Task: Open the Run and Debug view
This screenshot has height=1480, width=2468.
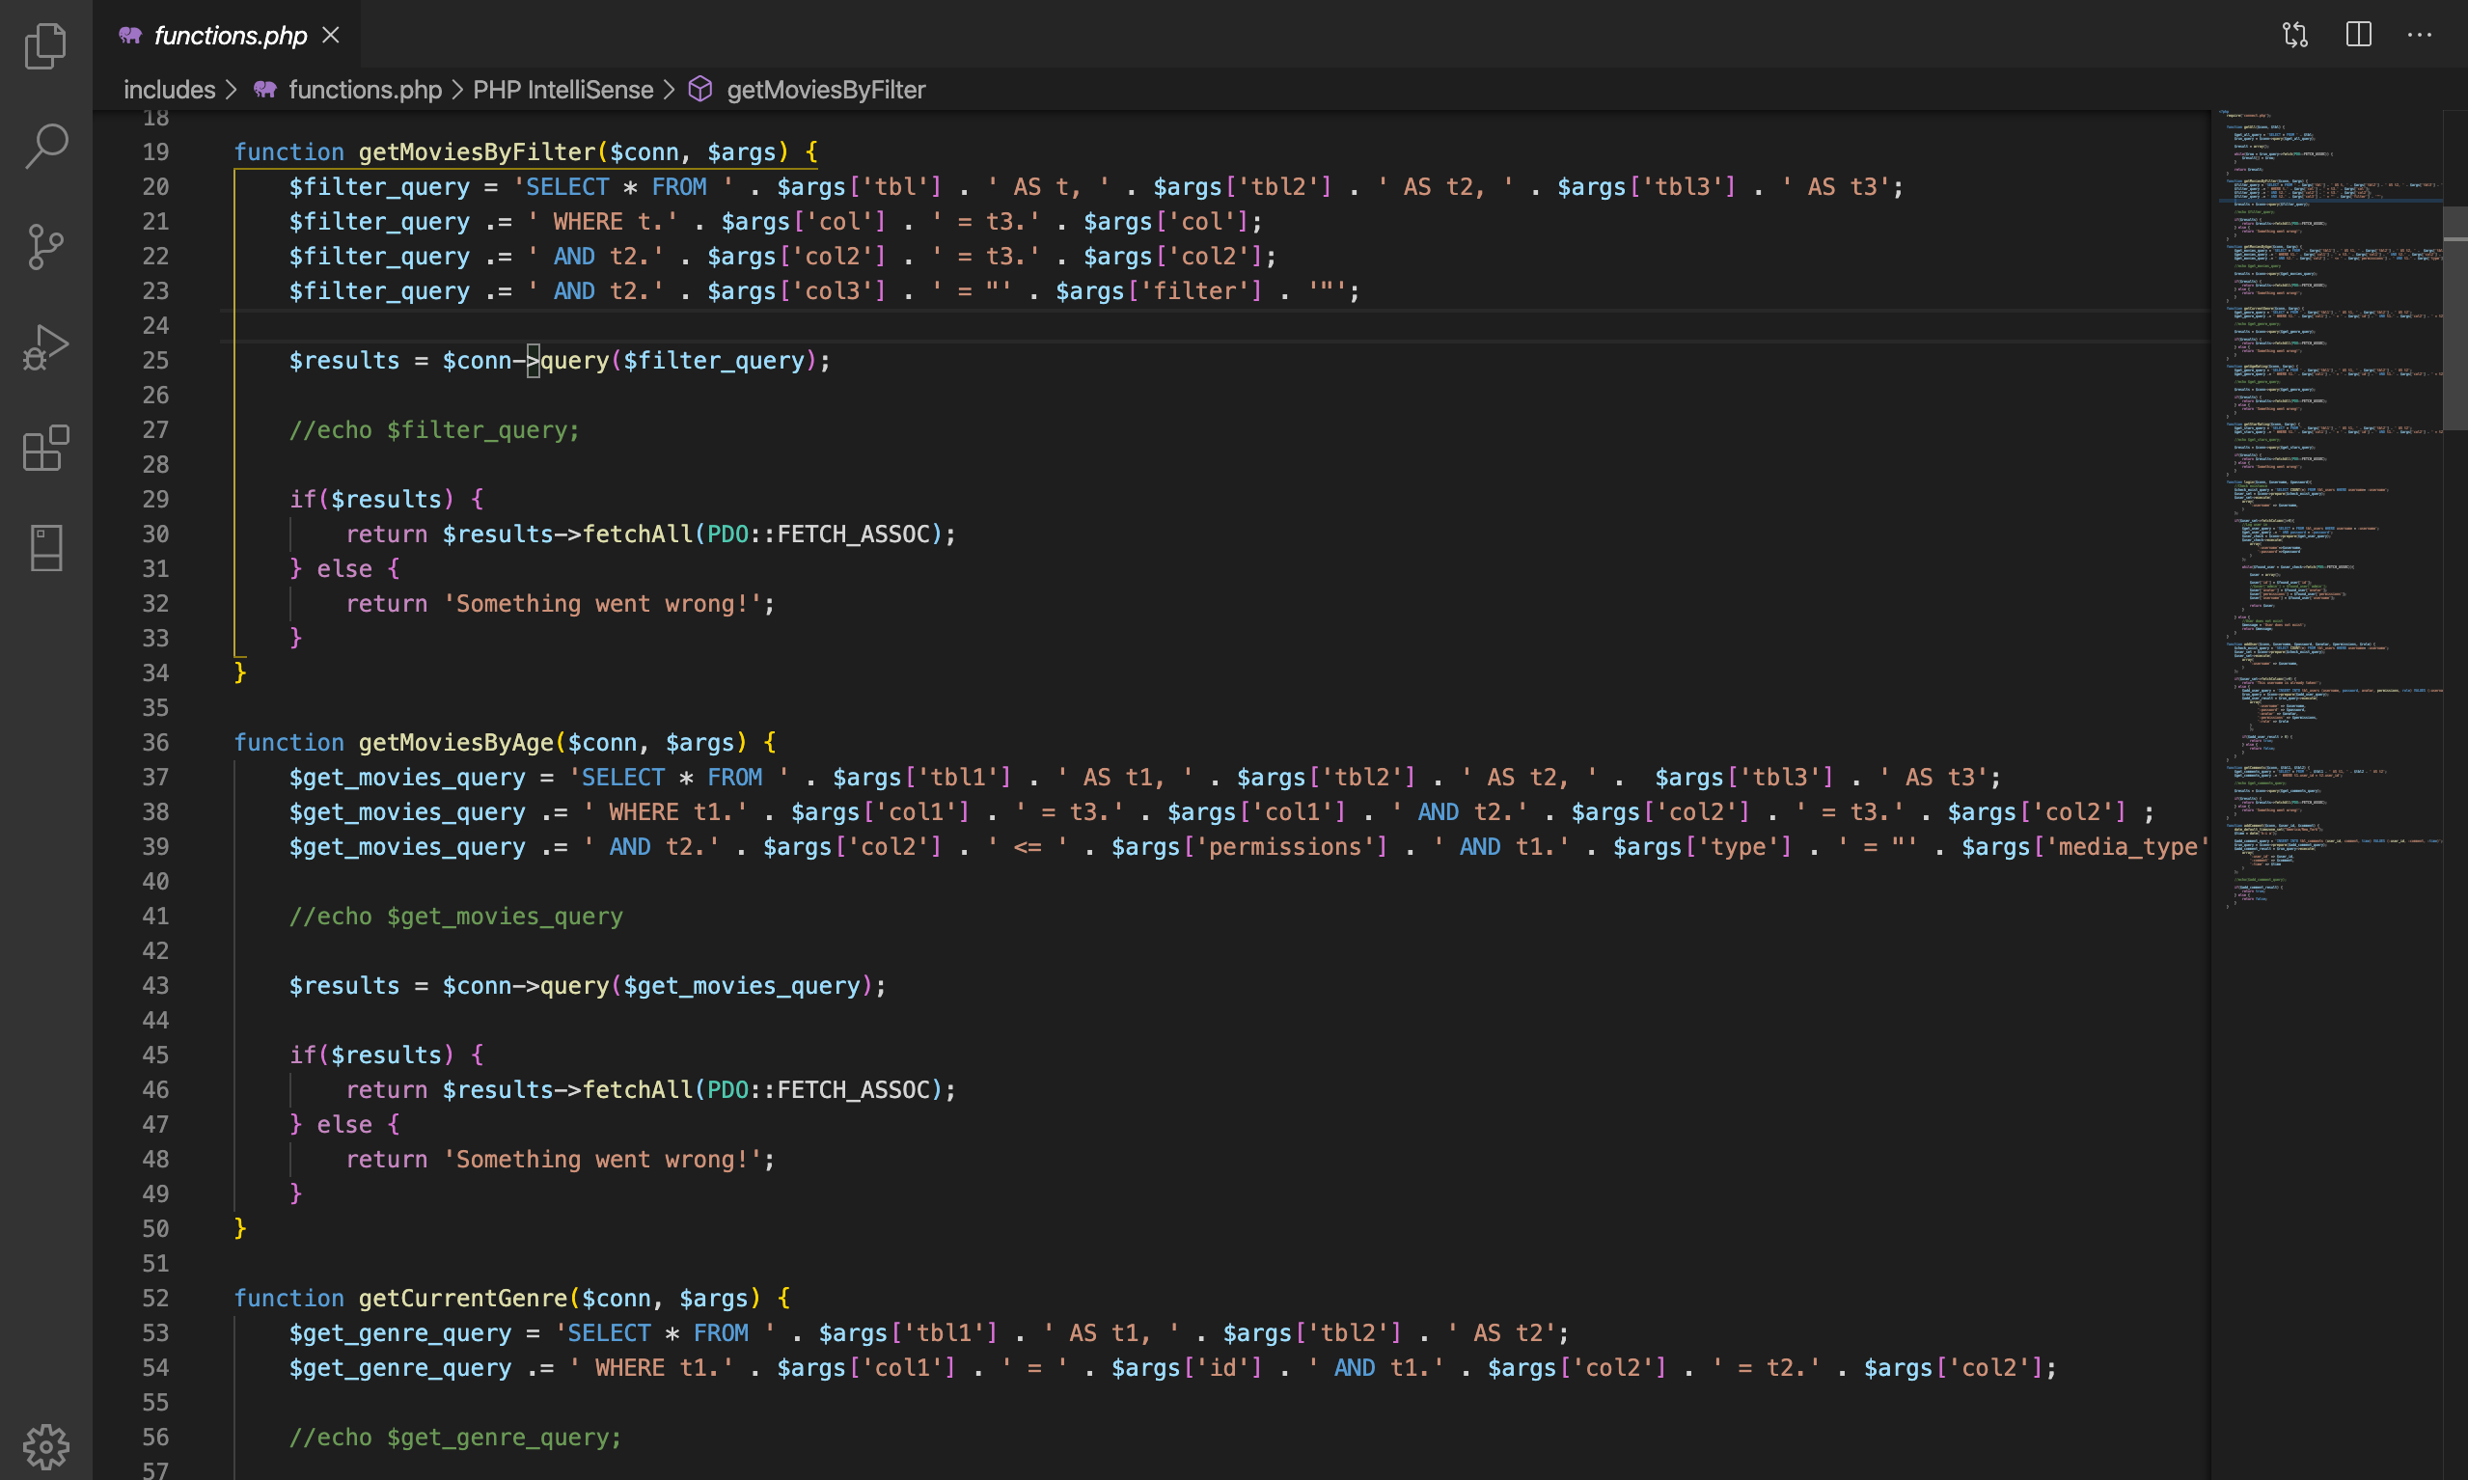Action: coord(45,347)
